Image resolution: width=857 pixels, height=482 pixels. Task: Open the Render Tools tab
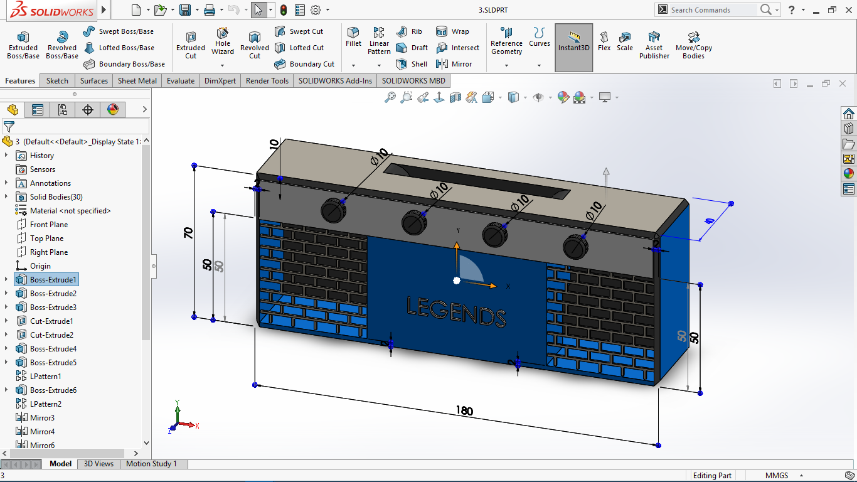pos(267,80)
